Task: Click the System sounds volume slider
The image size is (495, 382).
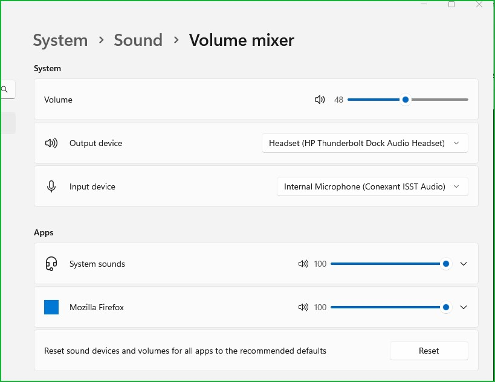Action: pyautogui.click(x=387, y=264)
